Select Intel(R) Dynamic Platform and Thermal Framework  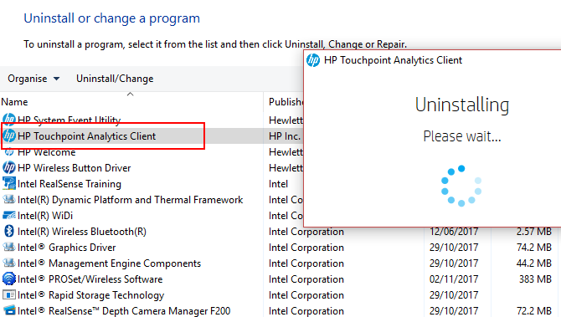(x=131, y=200)
